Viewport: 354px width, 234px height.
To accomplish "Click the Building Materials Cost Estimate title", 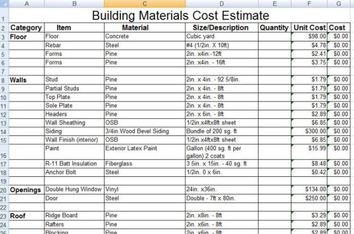I will pos(181,15).
